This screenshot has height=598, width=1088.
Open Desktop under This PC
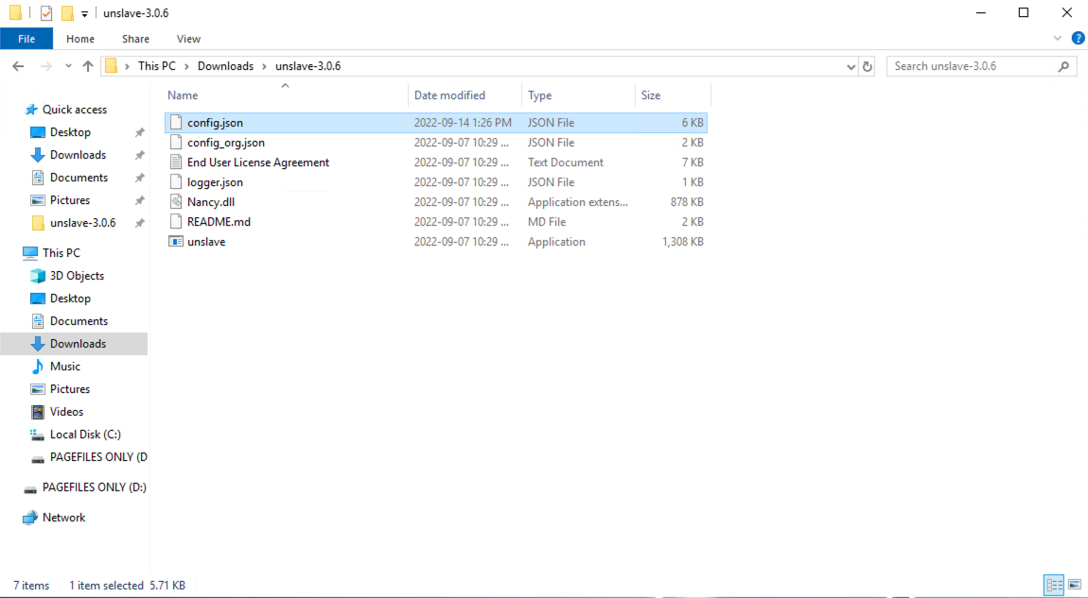point(70,299)
